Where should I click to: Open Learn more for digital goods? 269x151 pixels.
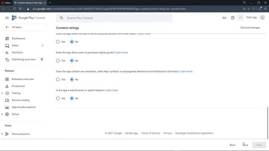tap(121, 52)
